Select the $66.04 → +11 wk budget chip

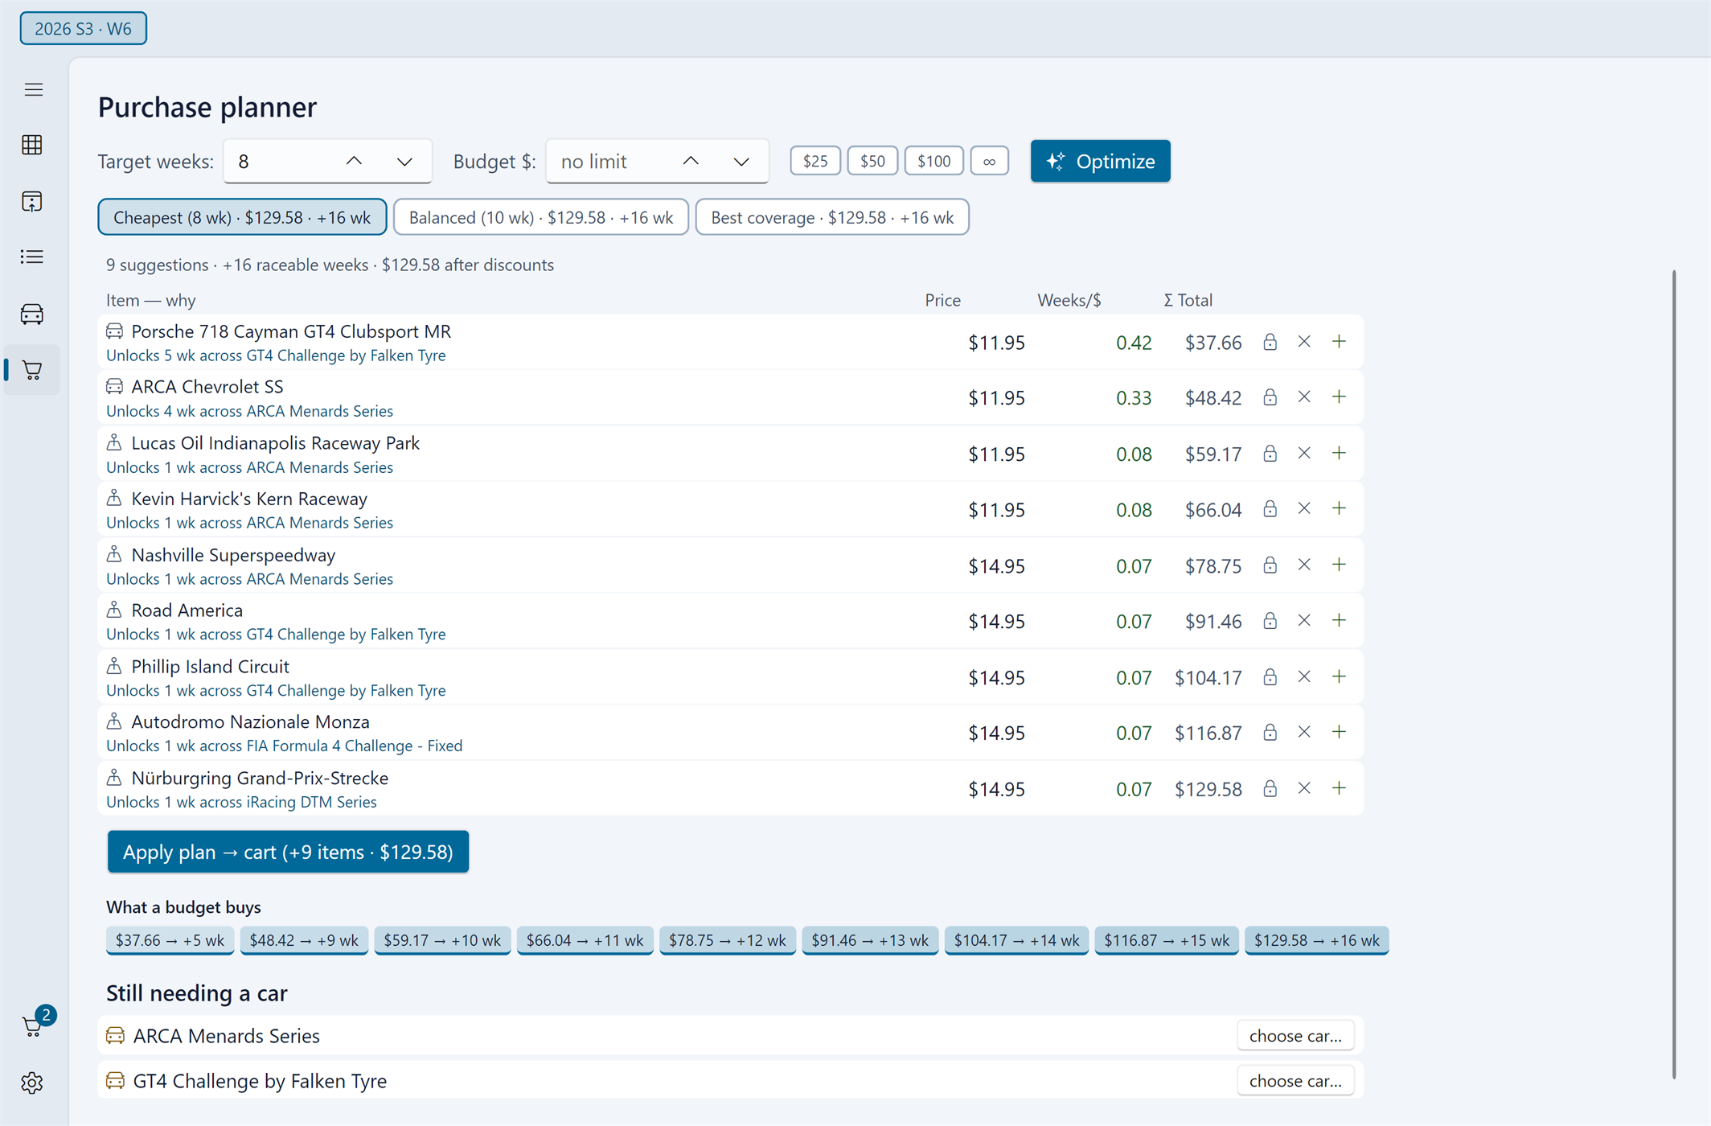585,940
